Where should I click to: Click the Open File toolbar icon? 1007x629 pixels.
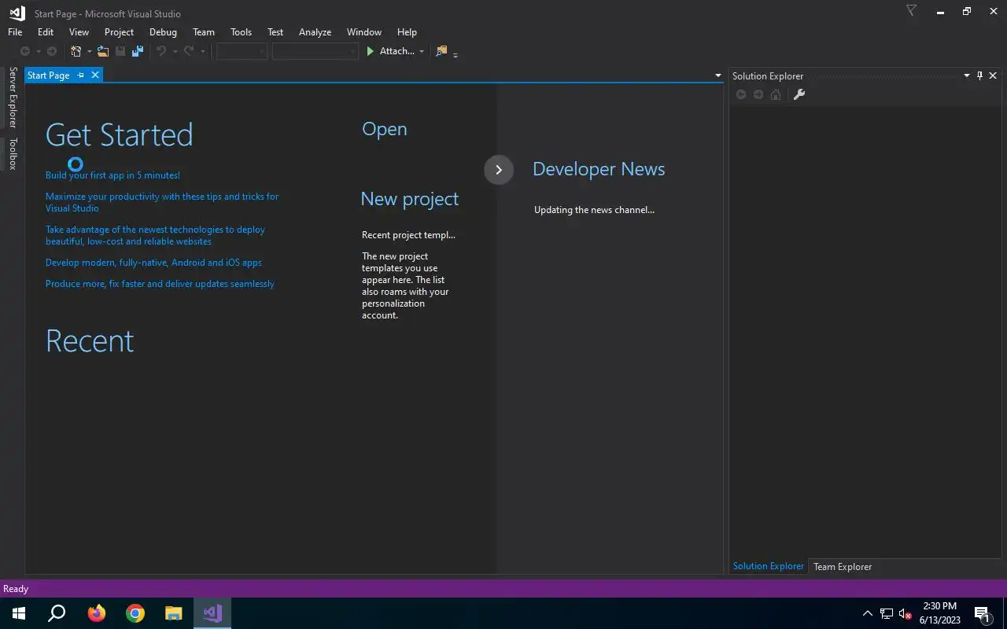pos(103,51)
